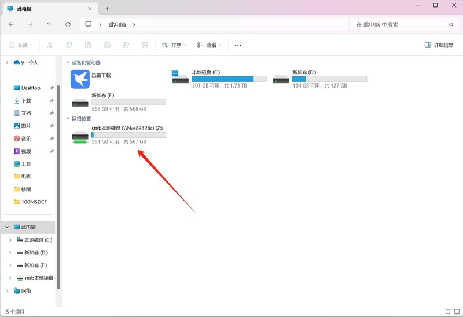
Task: Toggle the 详细信息 details pane
Action: [x=439, y=45]
